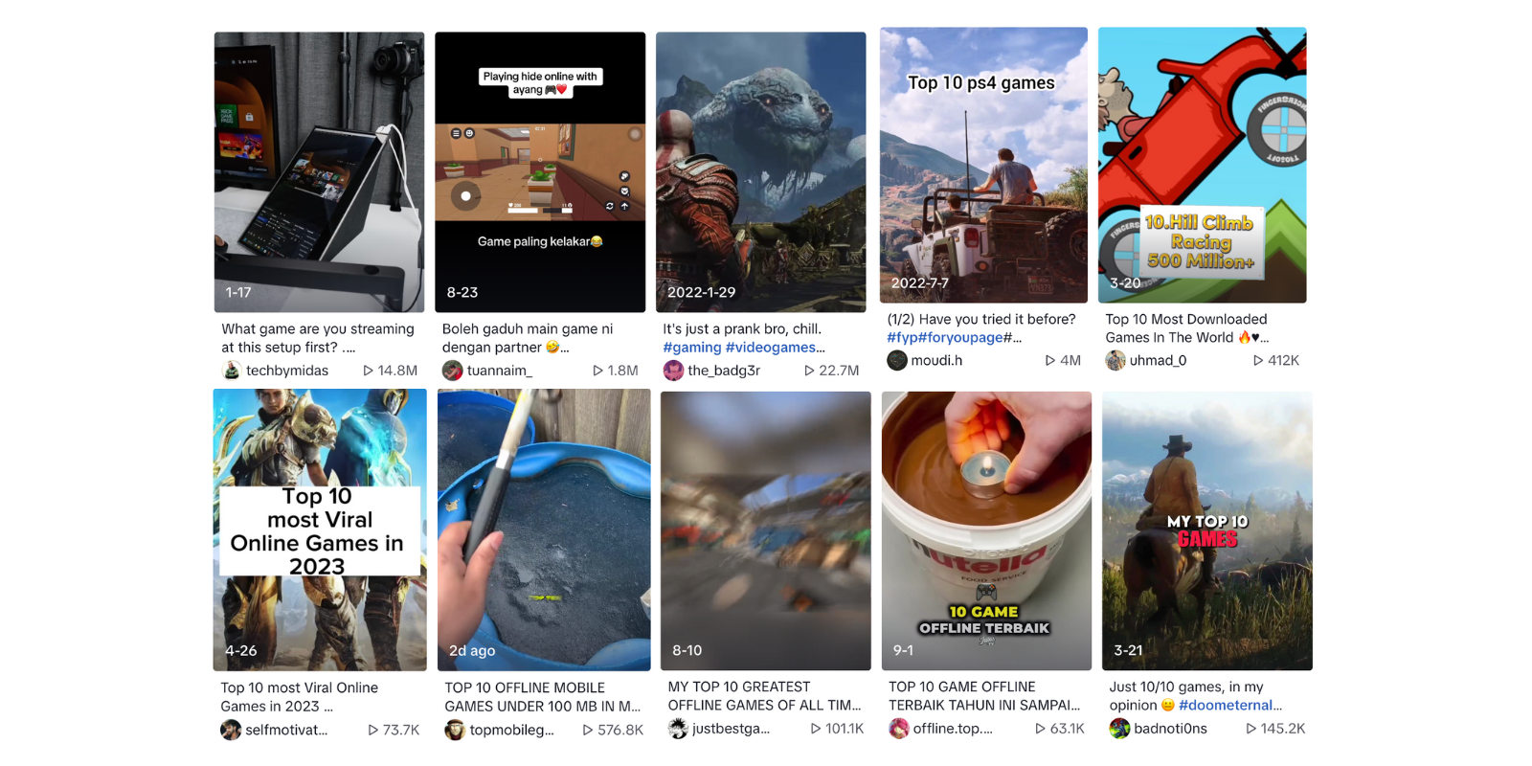
Task: Click the_badg3r profile avatar
Action: click(x=673, y=371)
